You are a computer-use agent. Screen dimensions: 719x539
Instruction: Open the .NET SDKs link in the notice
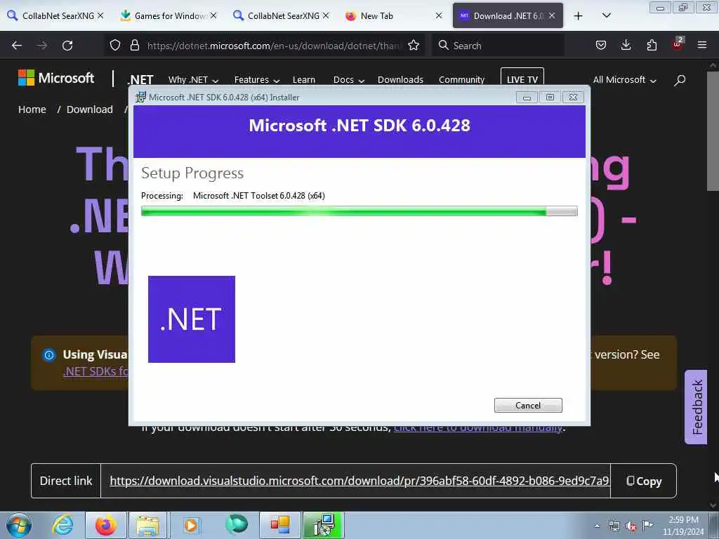tap(95, 371)
